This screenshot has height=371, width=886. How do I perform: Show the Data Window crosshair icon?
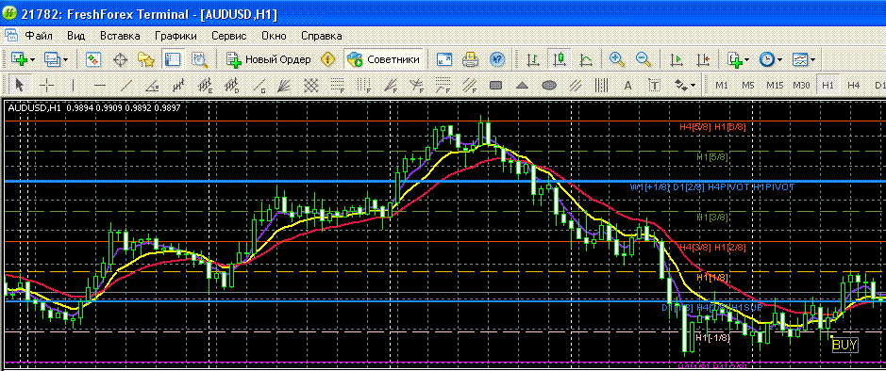121,59
